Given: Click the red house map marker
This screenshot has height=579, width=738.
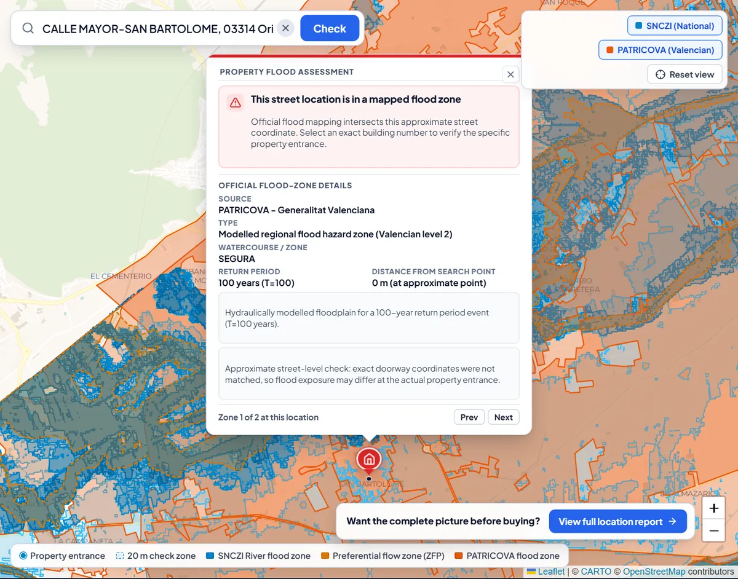Looking at the screenshot, I should [369, 460].
